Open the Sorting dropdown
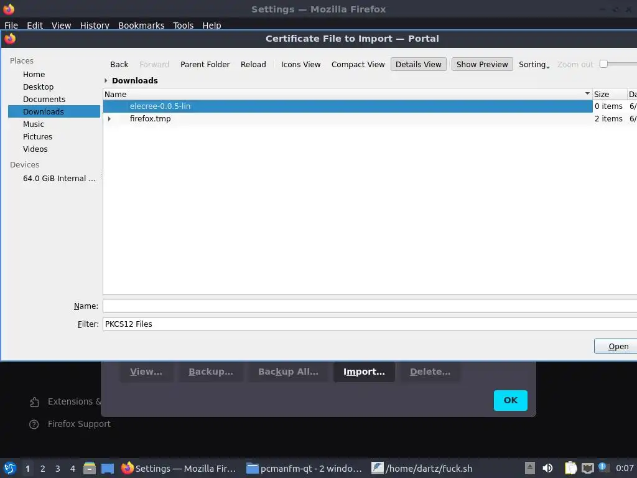This screenshot has width=637, height=478. click(x=534, y=64)
